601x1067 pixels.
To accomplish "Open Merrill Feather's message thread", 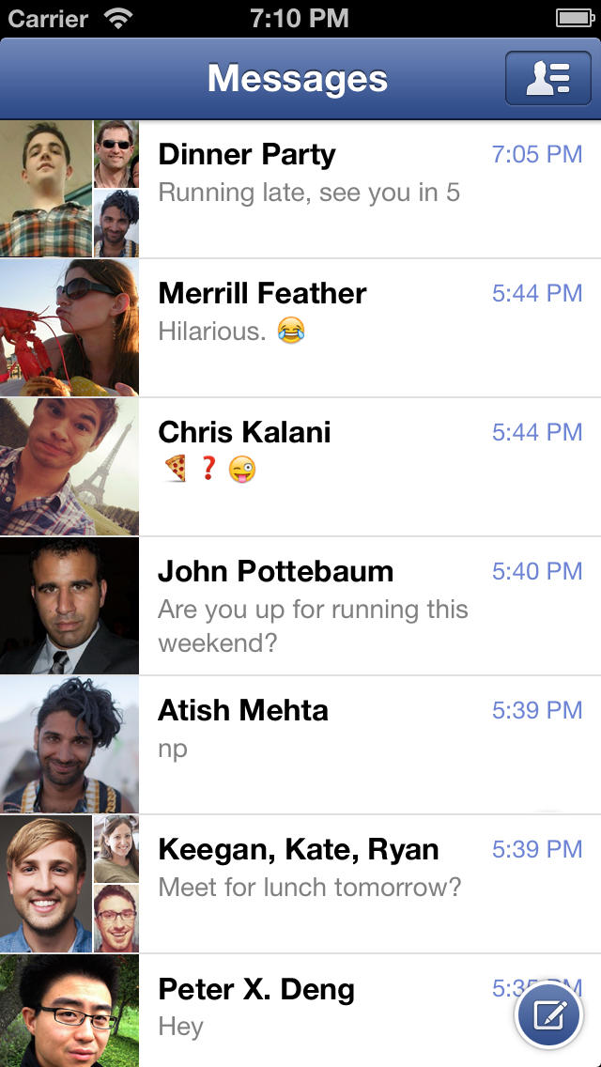I will [300, 328].
